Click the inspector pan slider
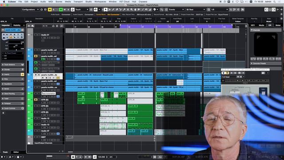The height and width of the screenshot is (160, 284). coord(16,47)
